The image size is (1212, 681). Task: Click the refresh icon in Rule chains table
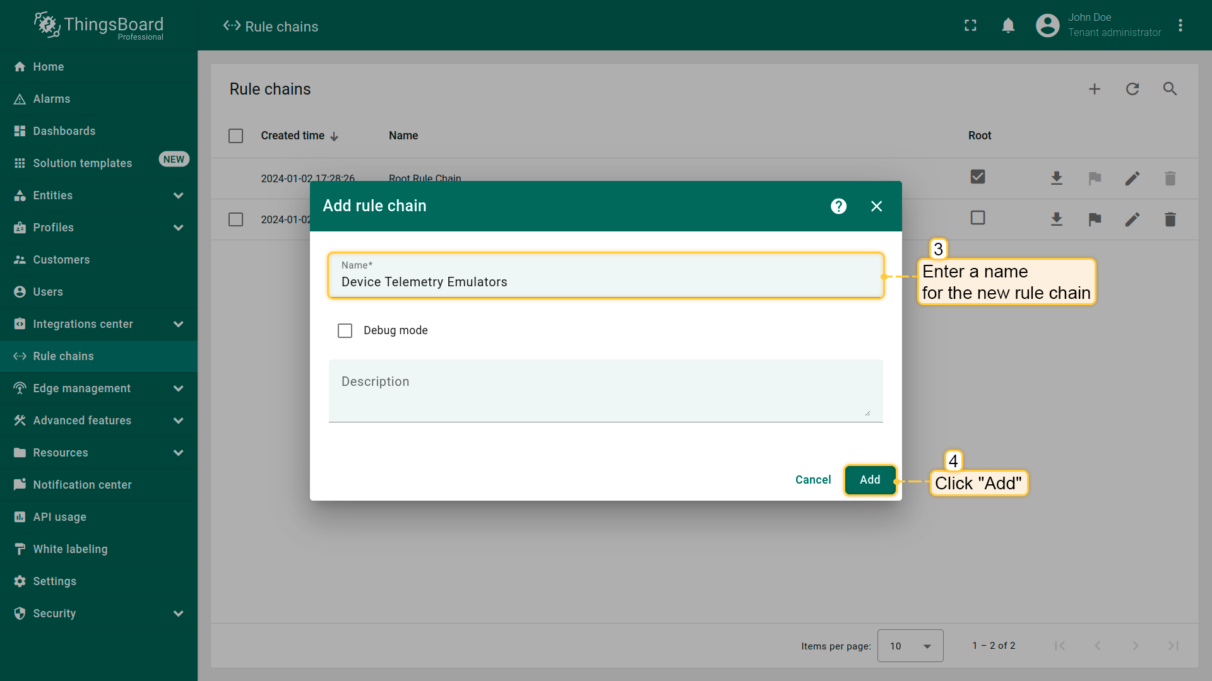pyautogui.click(x=1132, y=89)
